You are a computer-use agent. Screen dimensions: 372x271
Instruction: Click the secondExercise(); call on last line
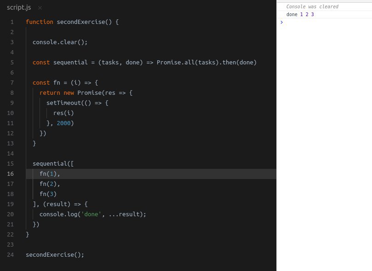(55, 254)
